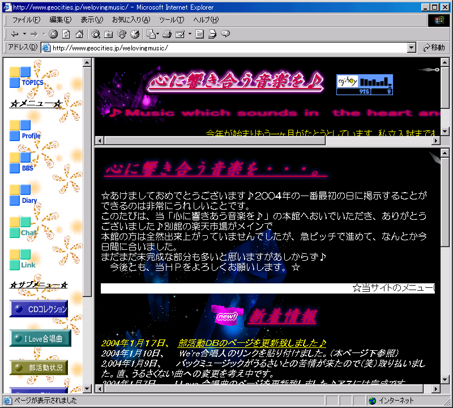The image size is (453, 408).
Task: Expand the Mail button dropdown arrow
Action: tap(158, 34)
